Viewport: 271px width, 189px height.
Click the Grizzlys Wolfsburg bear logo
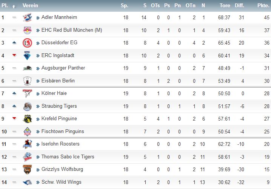[27, 169]
